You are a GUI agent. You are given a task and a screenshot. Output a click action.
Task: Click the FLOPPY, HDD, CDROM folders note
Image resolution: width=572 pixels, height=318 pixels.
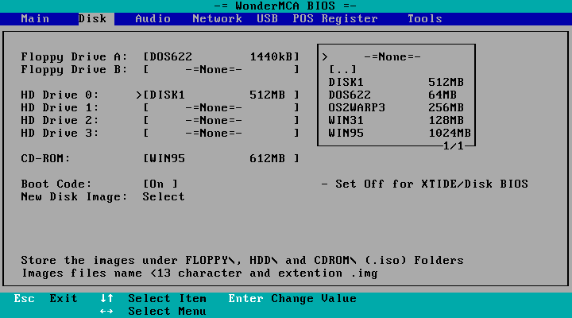click(x=242, y=260)
